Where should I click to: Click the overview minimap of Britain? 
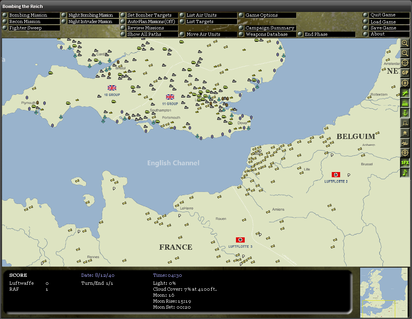(384, 293)
